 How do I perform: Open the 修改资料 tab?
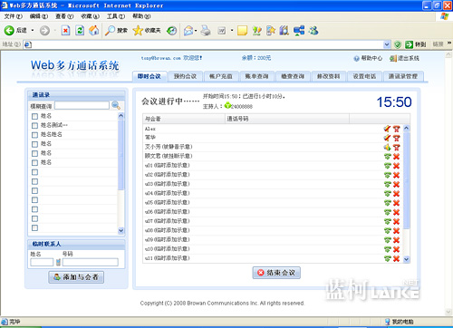click(x=328, y=76)
